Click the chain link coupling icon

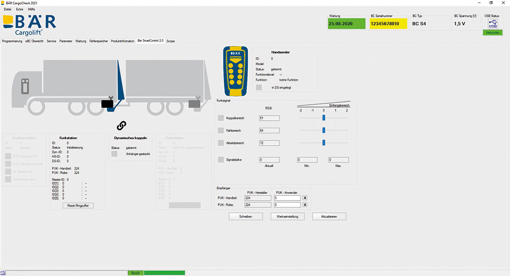click(x=121, y=125)
